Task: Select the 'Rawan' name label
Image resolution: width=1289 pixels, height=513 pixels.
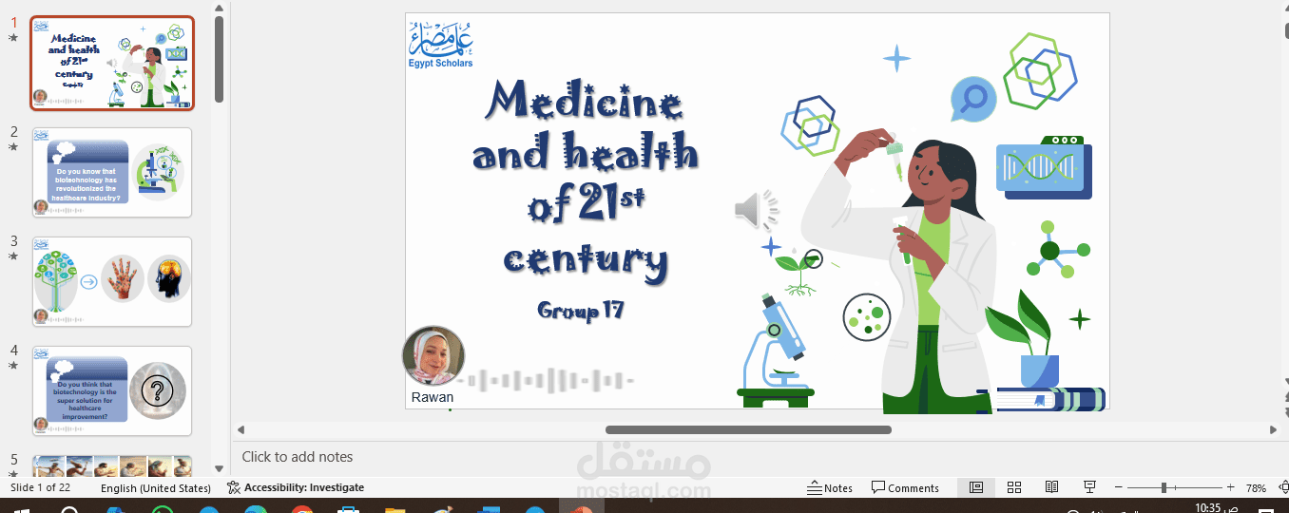Action: click(x=433, y=397)
